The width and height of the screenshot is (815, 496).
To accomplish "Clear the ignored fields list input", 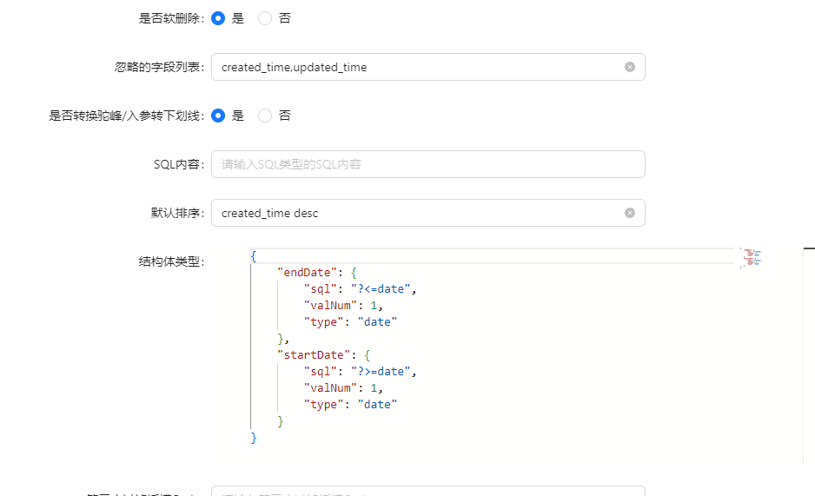I will coord(630,67).
